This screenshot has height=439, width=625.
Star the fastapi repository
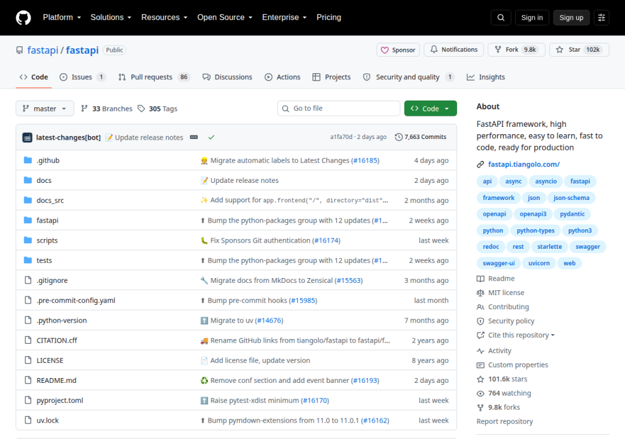(579, 50)
